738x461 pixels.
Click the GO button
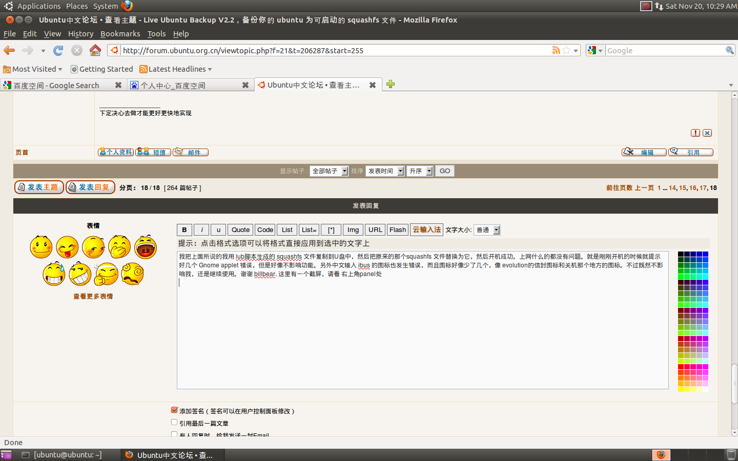tap(445, 171)
